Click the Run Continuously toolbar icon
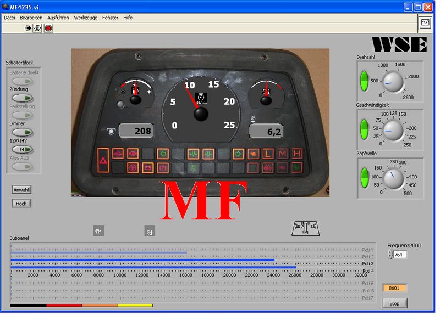The height and width of the screenshot is (322, 440). pos(37,28)
